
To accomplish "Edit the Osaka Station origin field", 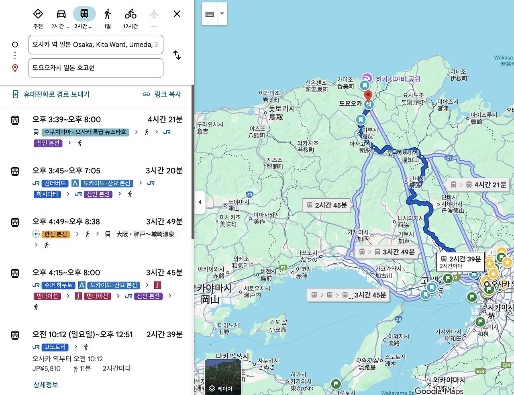I will click(x=96, y=45).
